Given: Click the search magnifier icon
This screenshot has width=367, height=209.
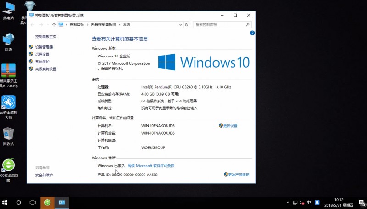Looking at the screenshot, I should [248, 24].
